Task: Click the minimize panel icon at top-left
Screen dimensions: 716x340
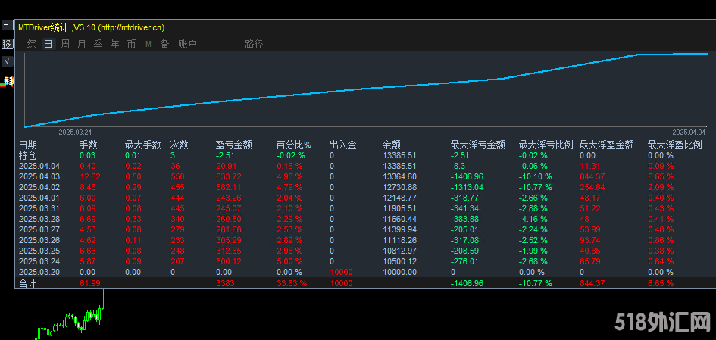Action: coord(7,26)
